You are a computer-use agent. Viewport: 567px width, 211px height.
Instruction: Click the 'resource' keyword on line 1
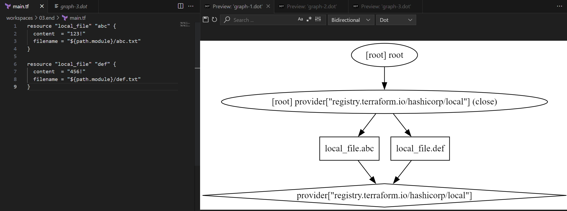tap(39, 26)
